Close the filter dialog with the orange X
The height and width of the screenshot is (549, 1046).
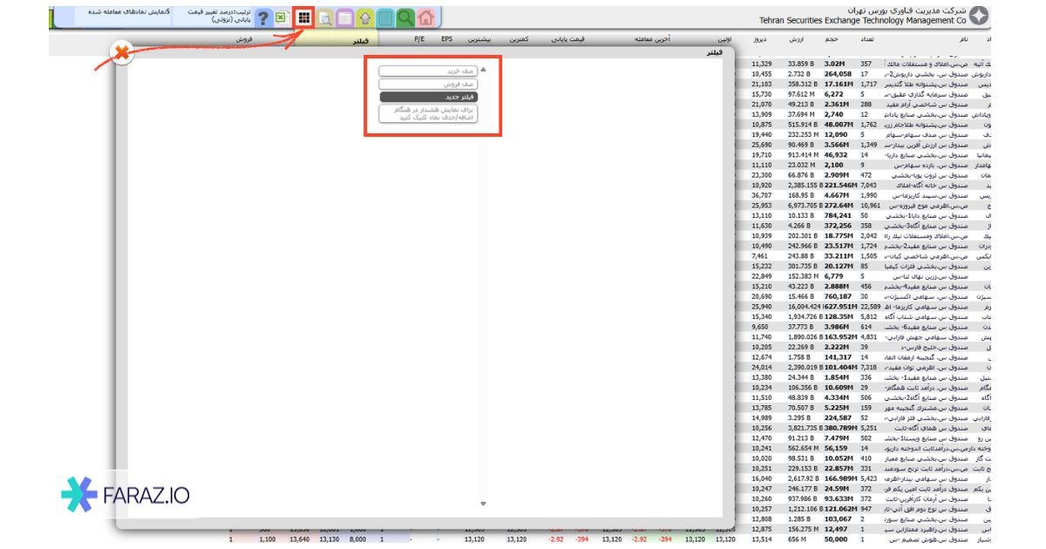tap(123, 53)
